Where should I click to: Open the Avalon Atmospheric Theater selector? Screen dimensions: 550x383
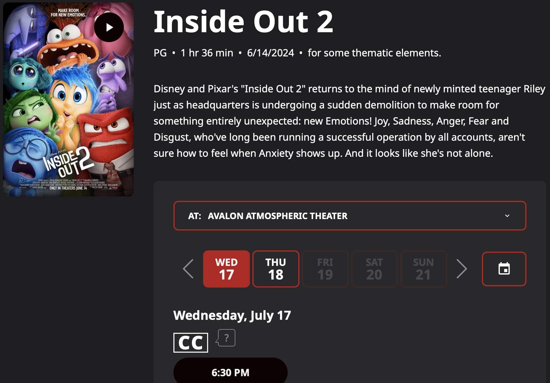[x=349, y=216]
